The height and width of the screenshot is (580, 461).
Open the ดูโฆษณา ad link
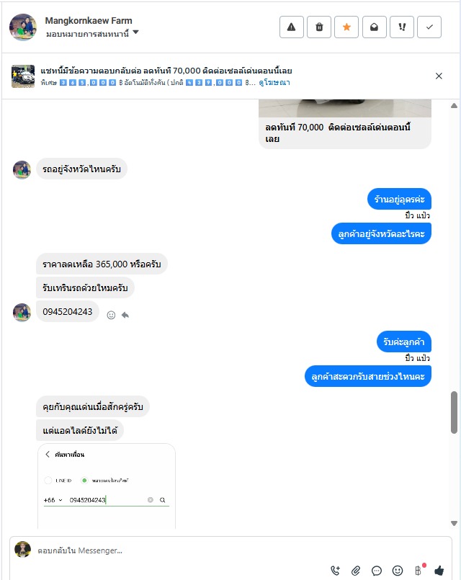(x=274, y=82)
